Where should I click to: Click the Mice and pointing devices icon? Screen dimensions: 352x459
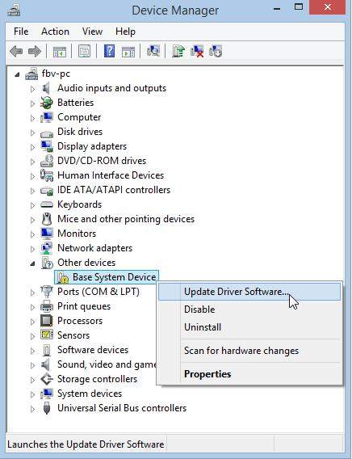(47, 219)
